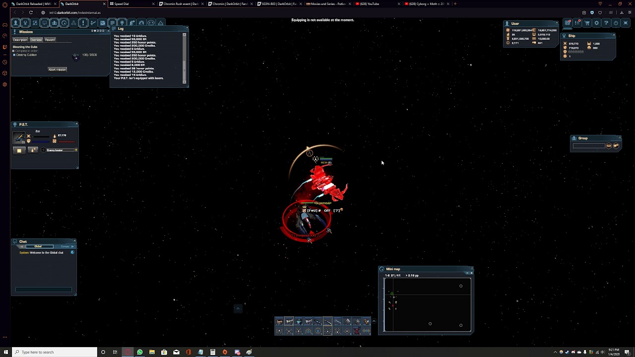
Task: Open Windows Start menu
Action: coord(6,352)
